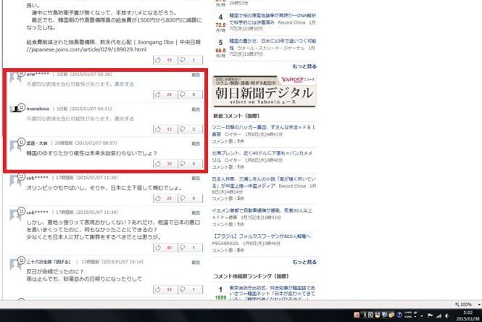Click comment text starting オリンピックもやばいし

[104, 188]
